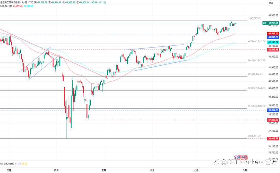Viewport: 280px width, 173px height.
Task: Select the blue 44,033.77 price label
Action: click(273, 37)
